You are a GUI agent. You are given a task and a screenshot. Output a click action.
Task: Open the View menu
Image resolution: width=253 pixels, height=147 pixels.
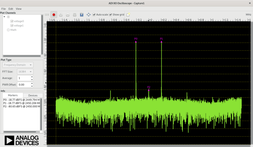pos(18,8)
